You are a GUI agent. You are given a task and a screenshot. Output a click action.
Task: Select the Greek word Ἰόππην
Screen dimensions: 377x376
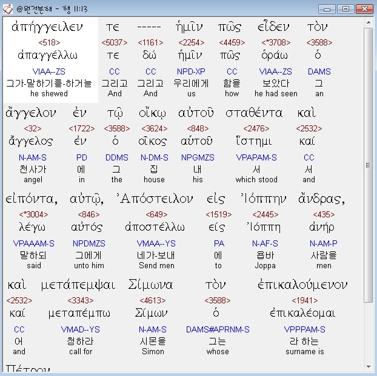[x=264, y=199]
